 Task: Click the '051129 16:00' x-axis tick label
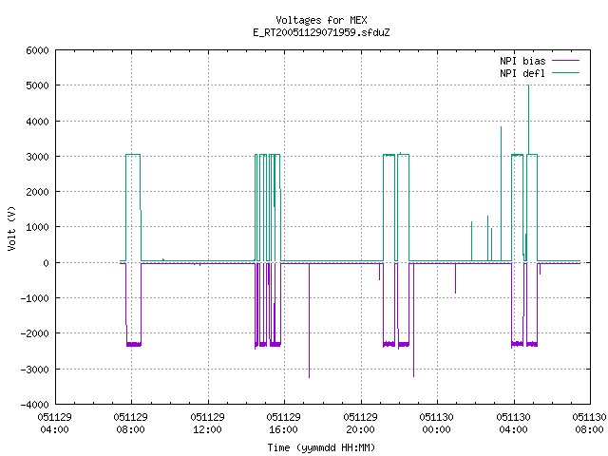(x=283, y=423)
